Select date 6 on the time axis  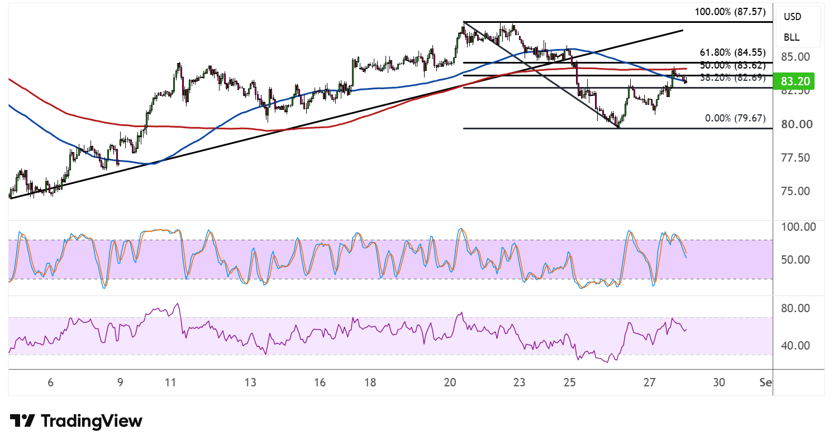(50, 383)
